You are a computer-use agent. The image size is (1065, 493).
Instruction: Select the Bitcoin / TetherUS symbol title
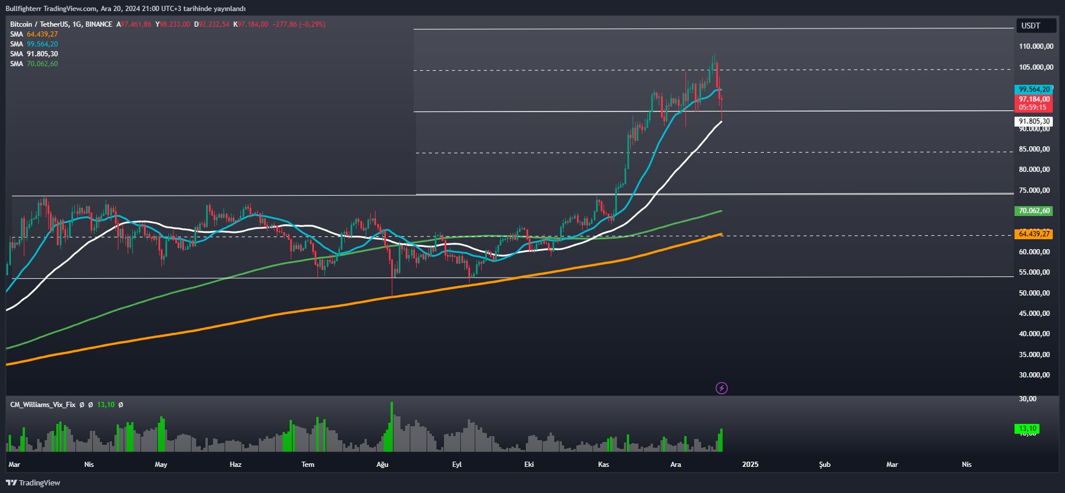point(61,24)
